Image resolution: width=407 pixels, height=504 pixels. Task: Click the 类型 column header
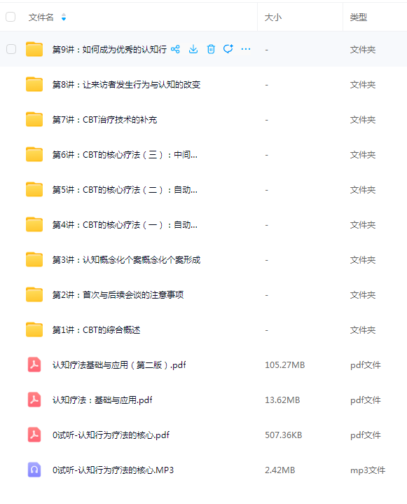(359, 18)
